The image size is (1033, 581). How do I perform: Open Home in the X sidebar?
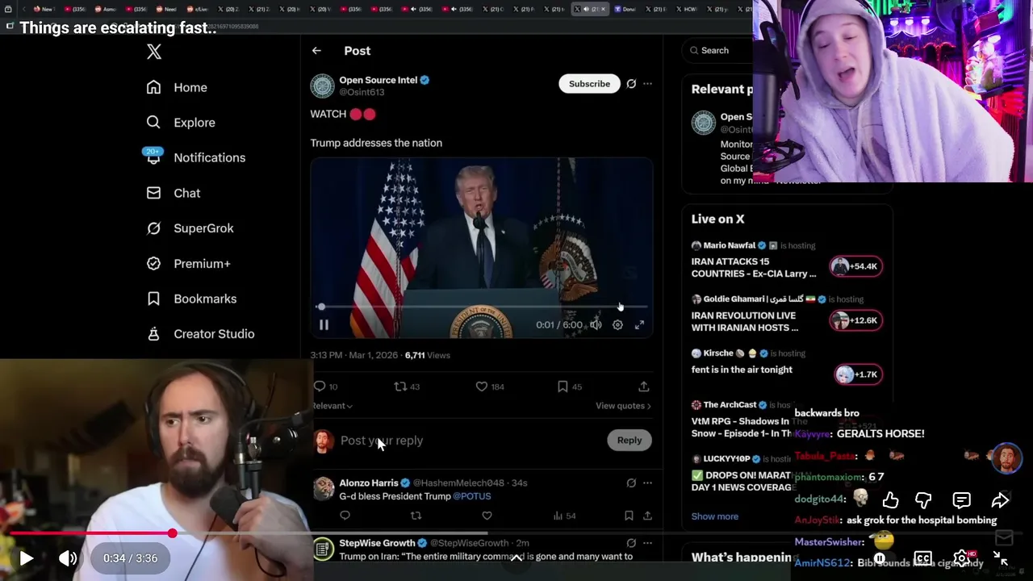tap(177, 87)
